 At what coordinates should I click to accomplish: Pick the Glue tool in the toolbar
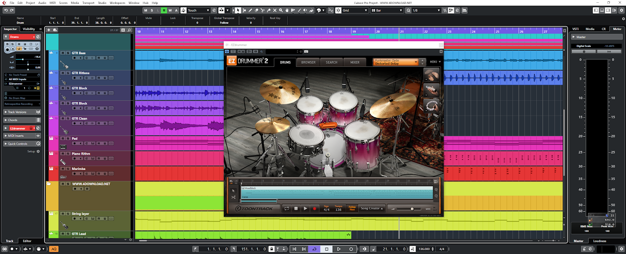click(268, 10)
